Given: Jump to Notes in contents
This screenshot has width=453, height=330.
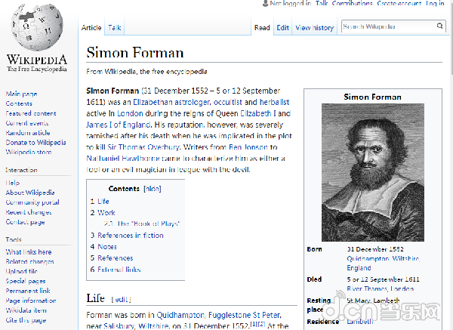Looking at the screenshot, I should point(103,247).
